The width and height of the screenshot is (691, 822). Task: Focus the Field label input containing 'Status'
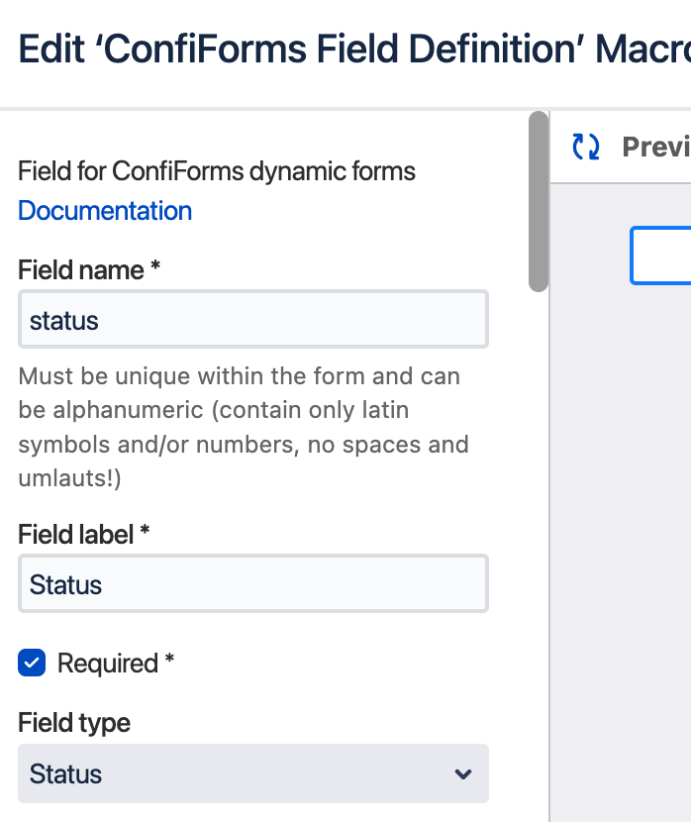pyautogui.click(x=252, y=584)
